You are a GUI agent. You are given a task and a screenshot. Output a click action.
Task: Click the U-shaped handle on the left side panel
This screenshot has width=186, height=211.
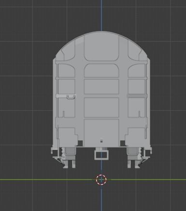click(x=71, y=97)
